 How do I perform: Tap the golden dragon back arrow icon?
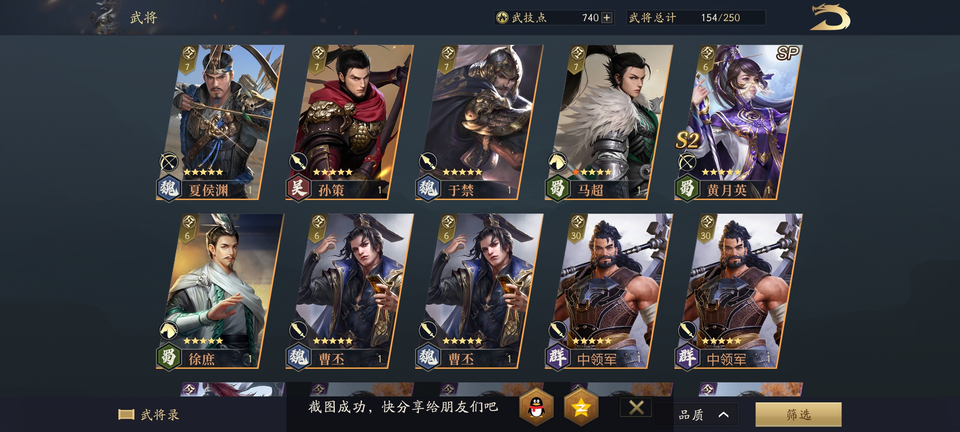(830, 17)
